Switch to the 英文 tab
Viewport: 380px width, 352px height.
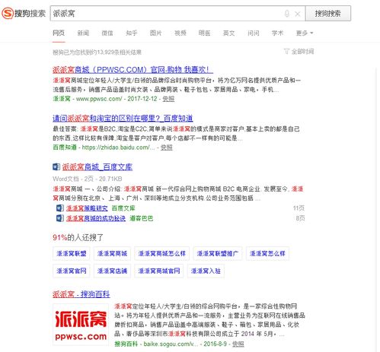point(228,33)
